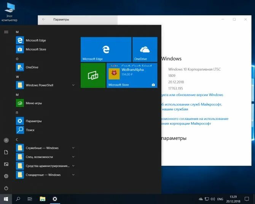The width and height of the screenshot is (255, 204).
Task: Open Documents from Start sidebar
Action: click(x=6, y=152)
